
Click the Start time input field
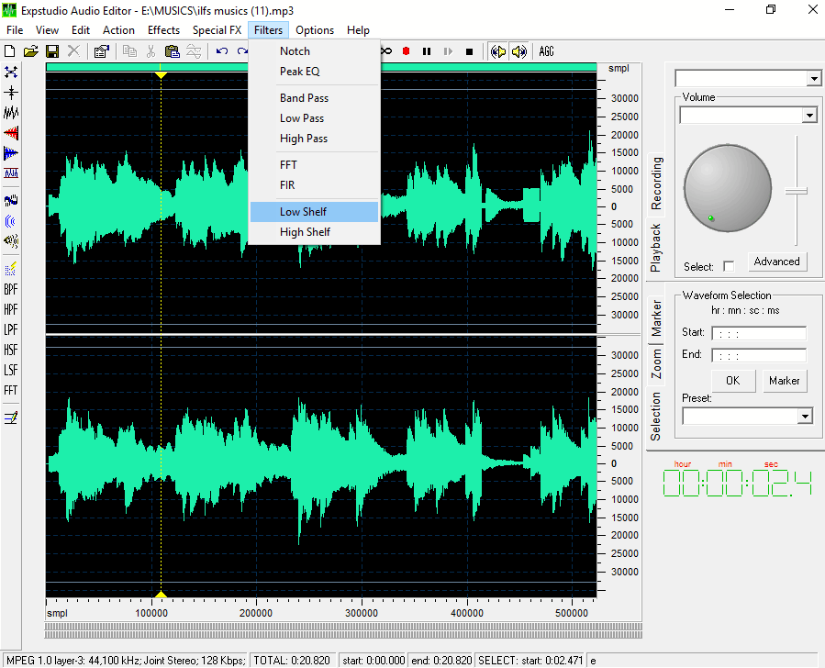759,333
